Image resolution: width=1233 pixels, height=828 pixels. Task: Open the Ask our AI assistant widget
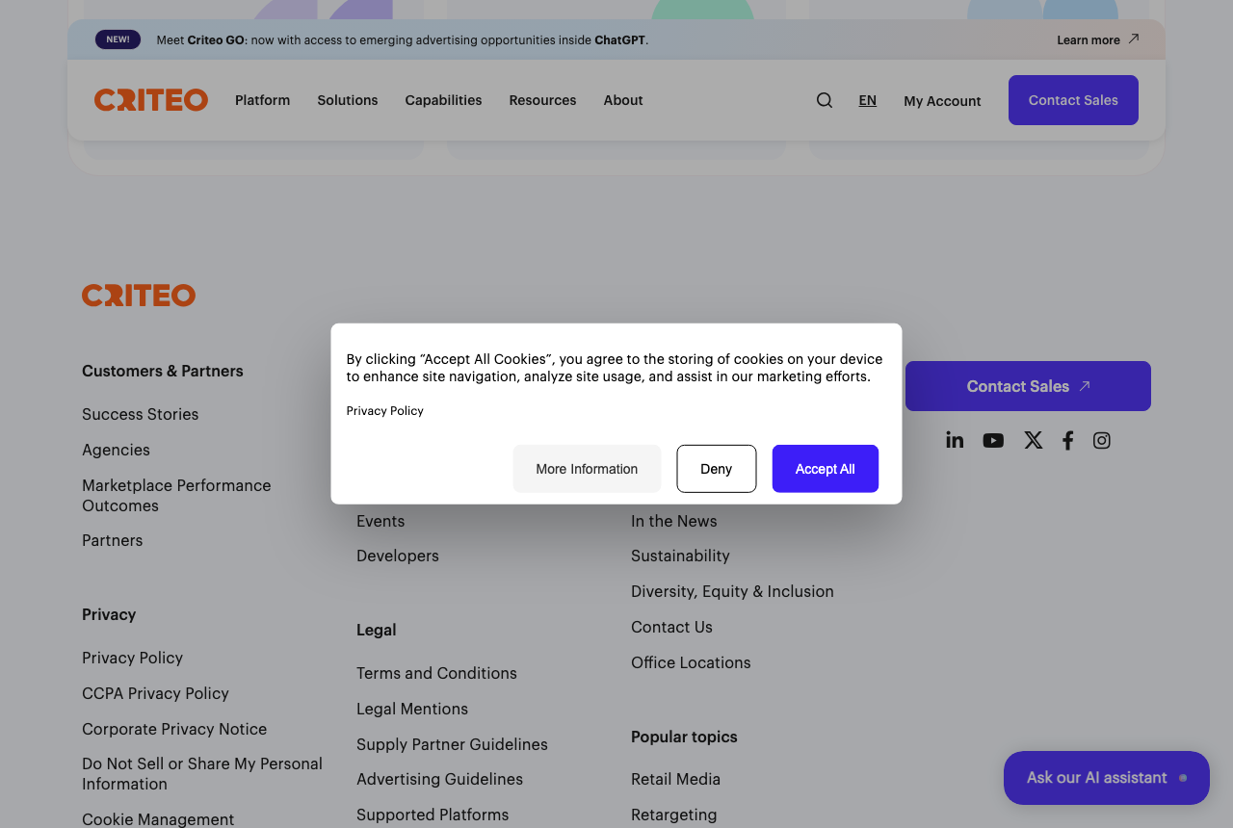pos(1107,778)
